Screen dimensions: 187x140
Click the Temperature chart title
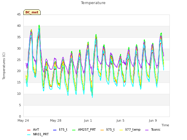pos(93,3)
